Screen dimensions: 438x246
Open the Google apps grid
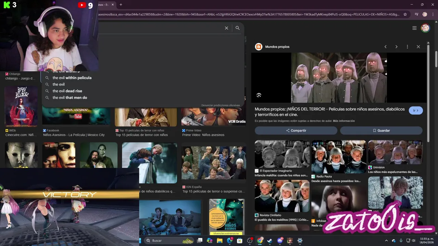click(414, 28)
